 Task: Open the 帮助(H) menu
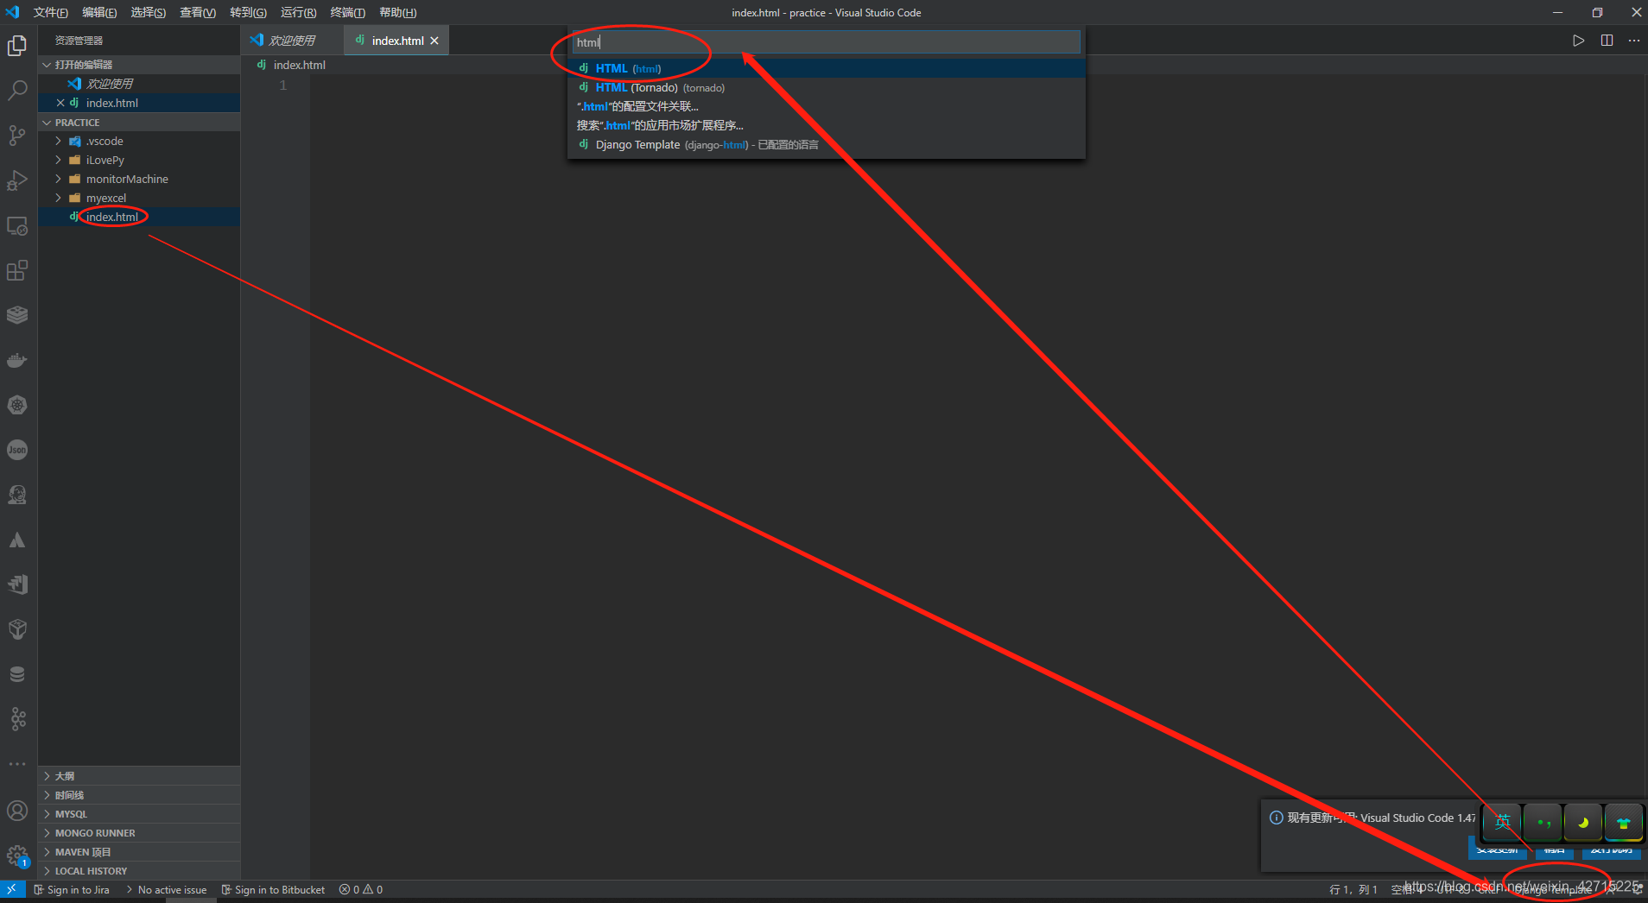pos(397,12)
